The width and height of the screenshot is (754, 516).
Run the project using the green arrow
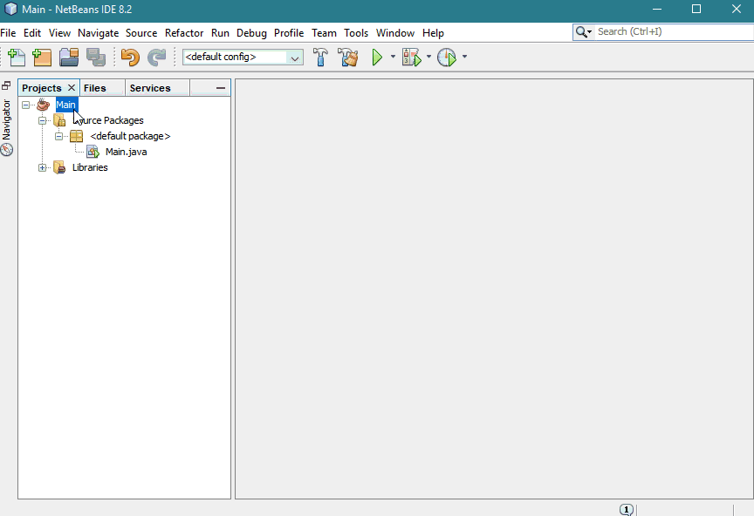click(x=376, y=58)
